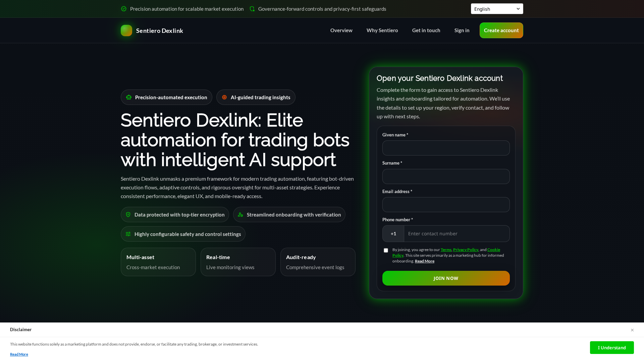Select Sign in from the navigation
This screenshot has height=362, width=644.
tap(462, 30)
